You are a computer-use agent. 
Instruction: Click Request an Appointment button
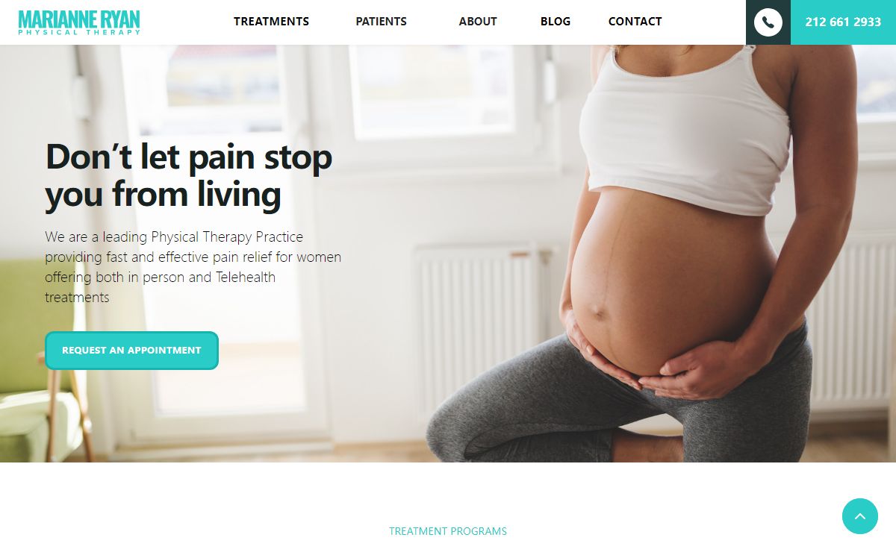point(131,351)
